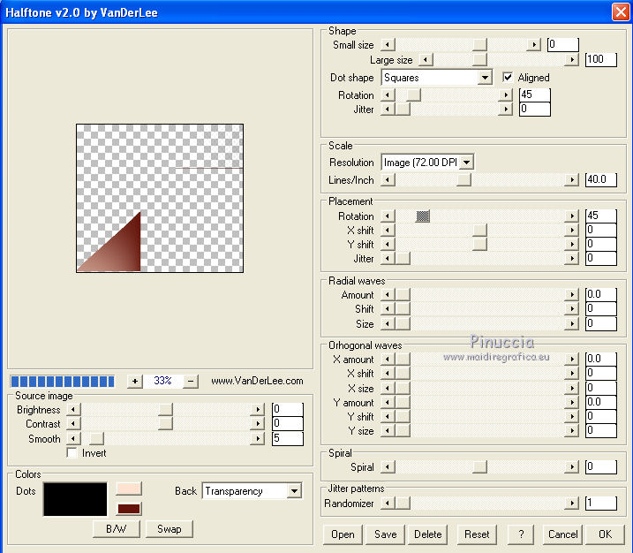
Task: Click the Lines/Inch slider thumb
Action: 463,179
